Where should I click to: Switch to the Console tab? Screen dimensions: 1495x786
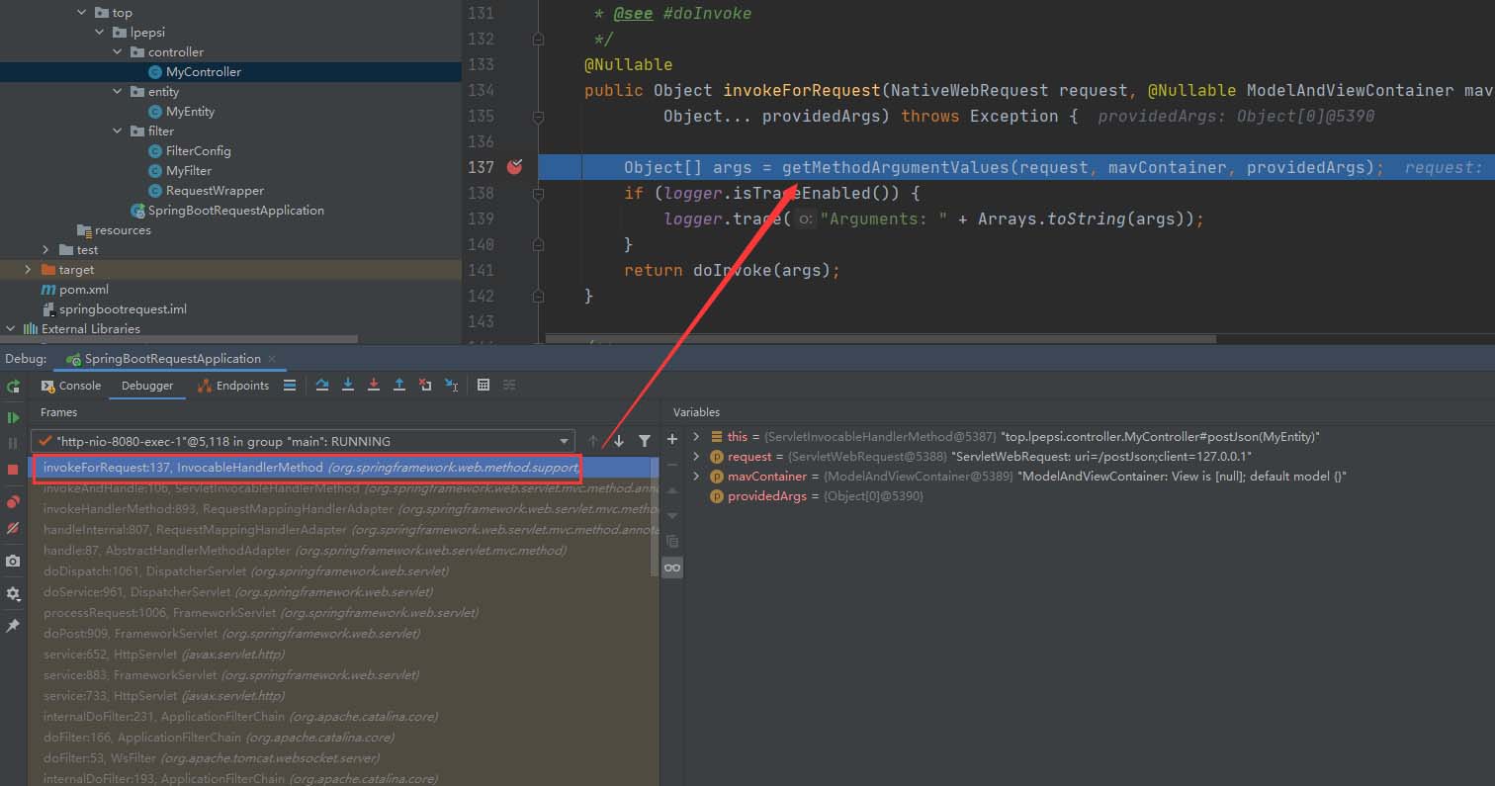(71, 386)
